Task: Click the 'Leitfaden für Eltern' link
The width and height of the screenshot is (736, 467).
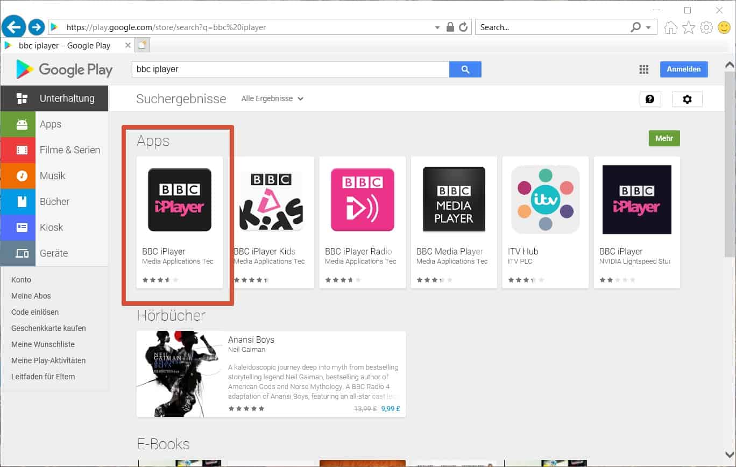Action: [x=43, y=377]
